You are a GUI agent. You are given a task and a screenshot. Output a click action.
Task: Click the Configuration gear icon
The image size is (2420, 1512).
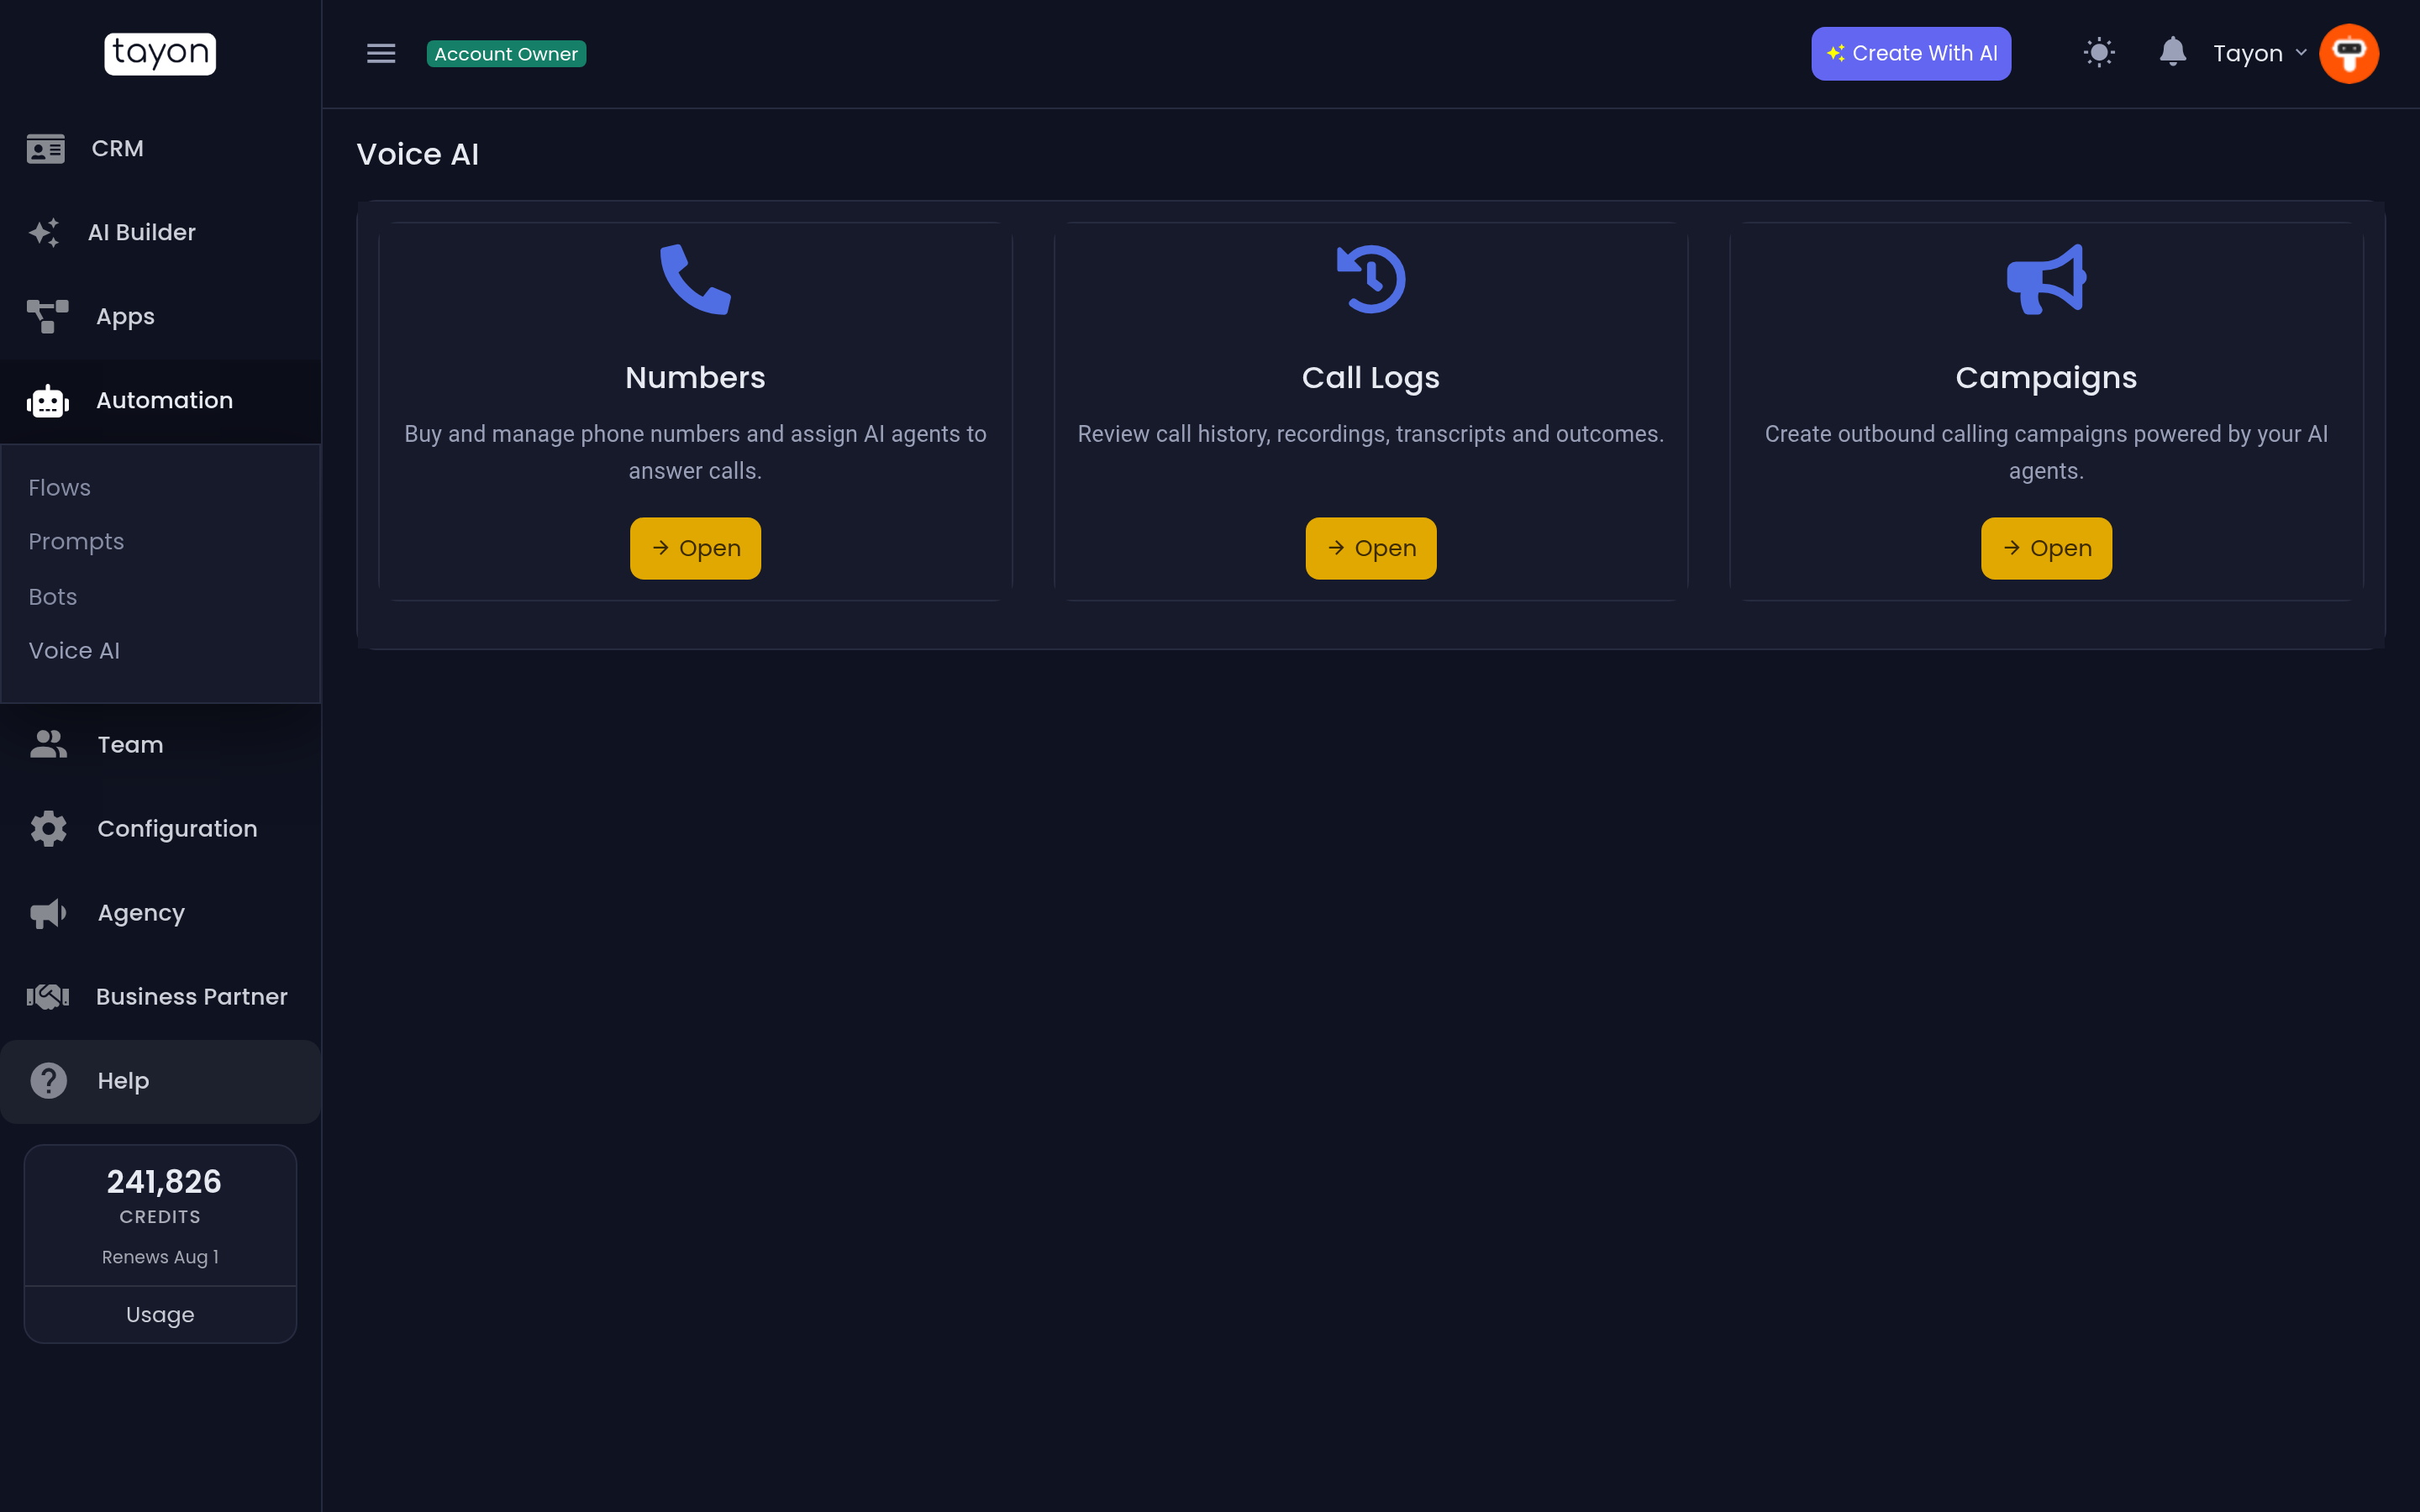tap(48, 828)
